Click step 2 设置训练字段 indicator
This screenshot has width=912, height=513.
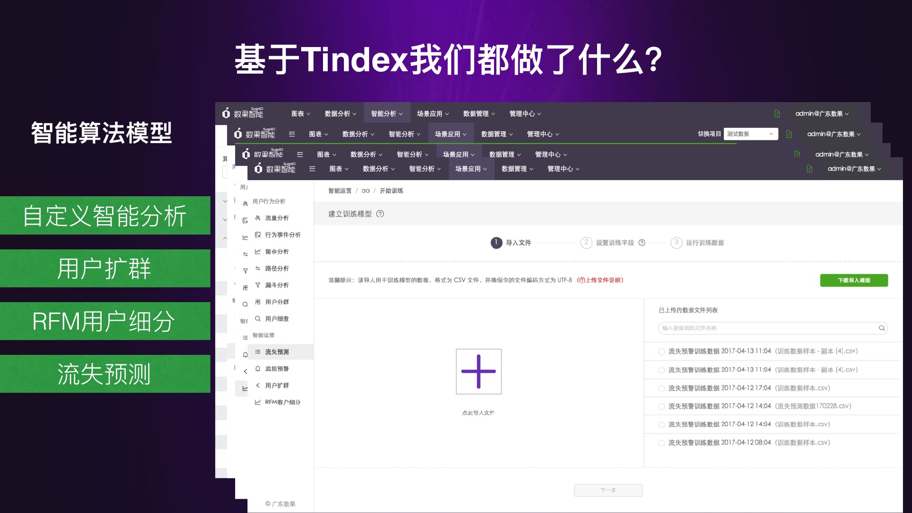click(x=608, y=243)
